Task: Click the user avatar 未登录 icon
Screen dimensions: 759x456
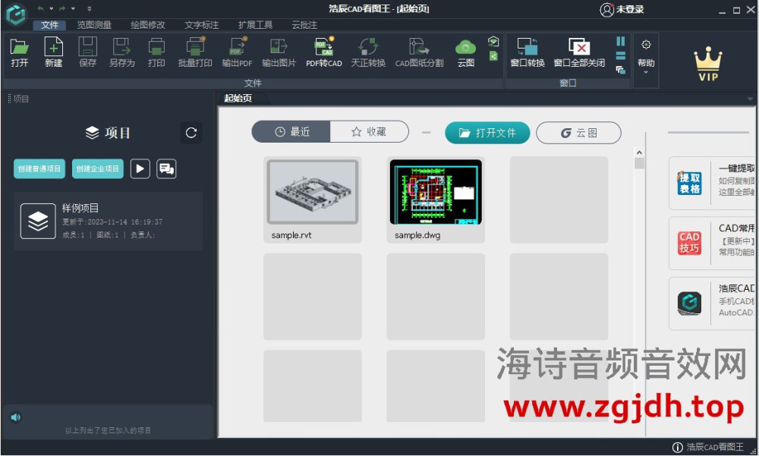Action: [x=606, y=10]
